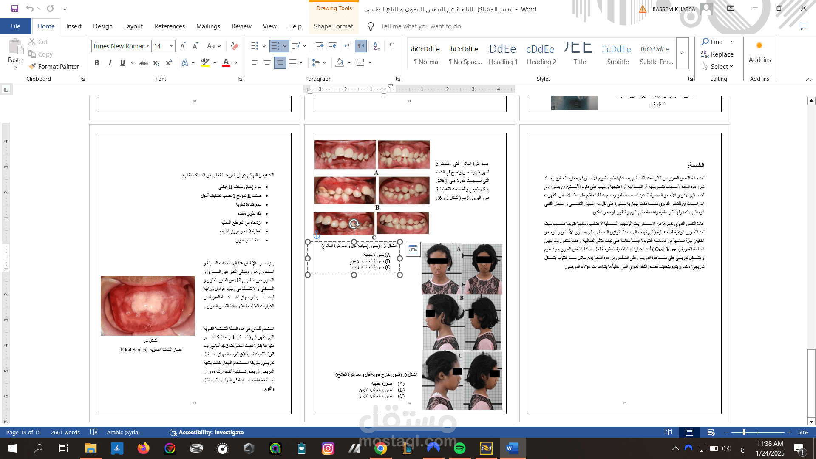Toggle show paragraph marks pilcrow

(x=391, y=46)
